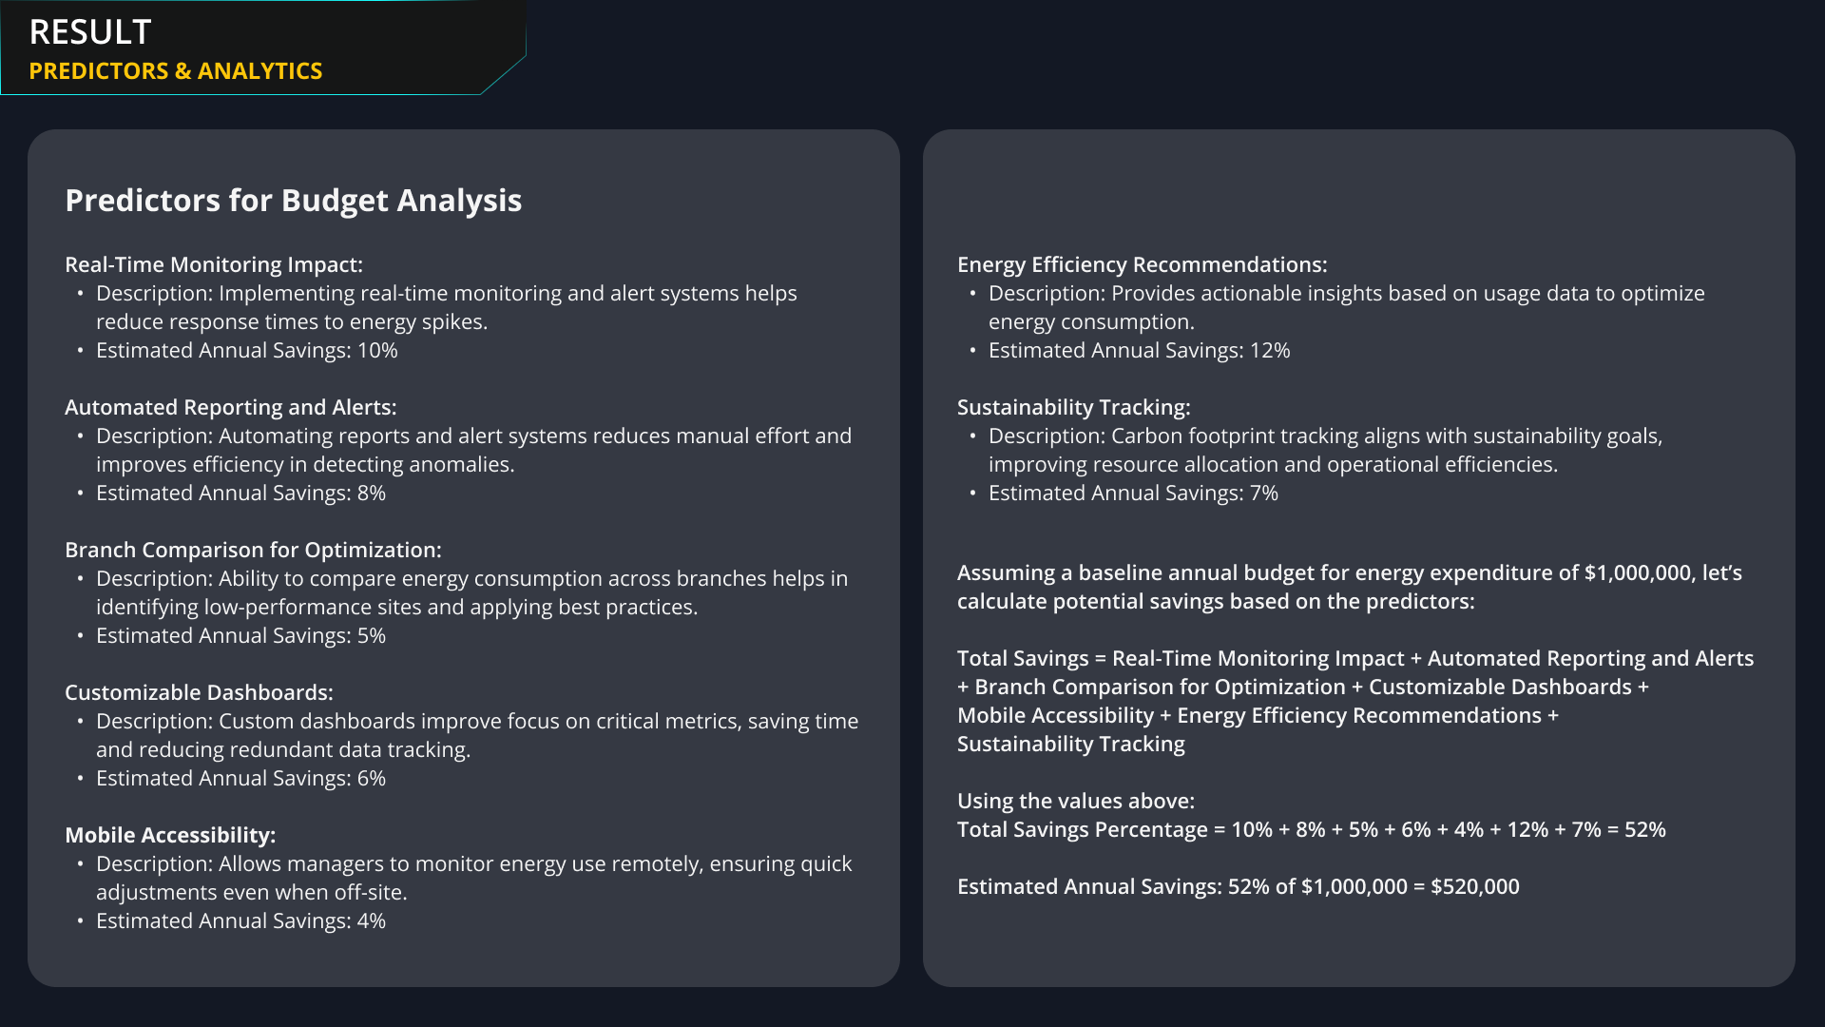Image resolution: width=1825 pixels, height=1027 pixels.
Task: Click Estimated Annual Savings 8% line
Action: coord(240,493)
